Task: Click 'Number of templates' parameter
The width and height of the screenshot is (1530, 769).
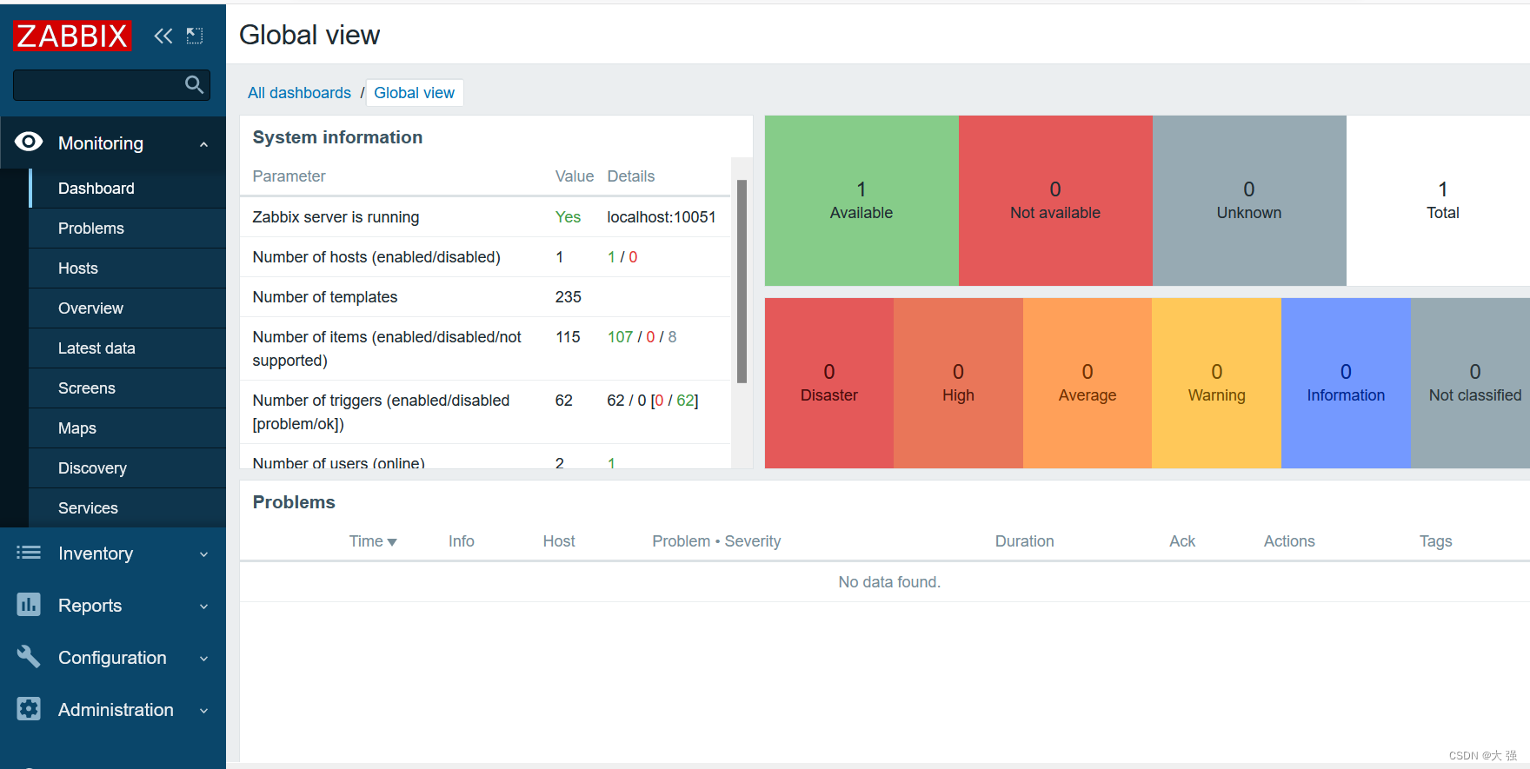Action: [x=324, y=297]
